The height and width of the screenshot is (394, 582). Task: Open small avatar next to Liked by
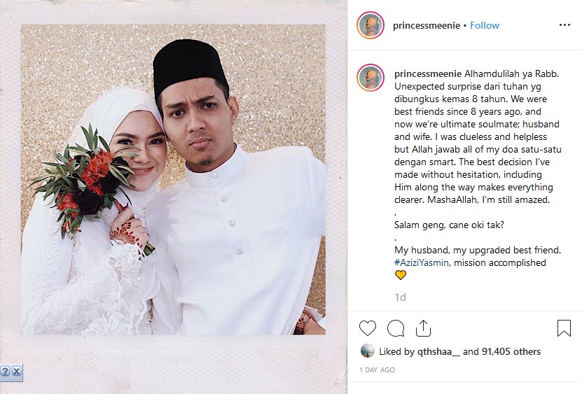367,351
